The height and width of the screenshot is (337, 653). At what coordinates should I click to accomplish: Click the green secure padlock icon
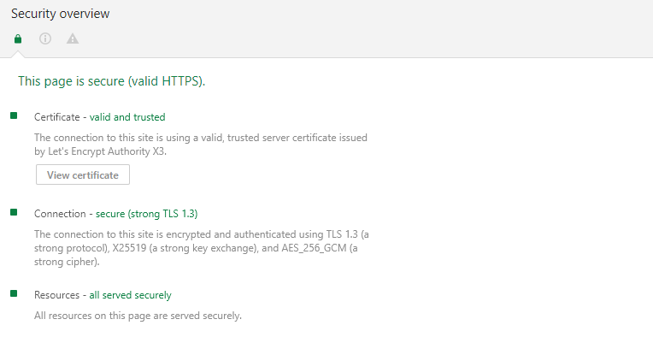(x=17, y=38)
